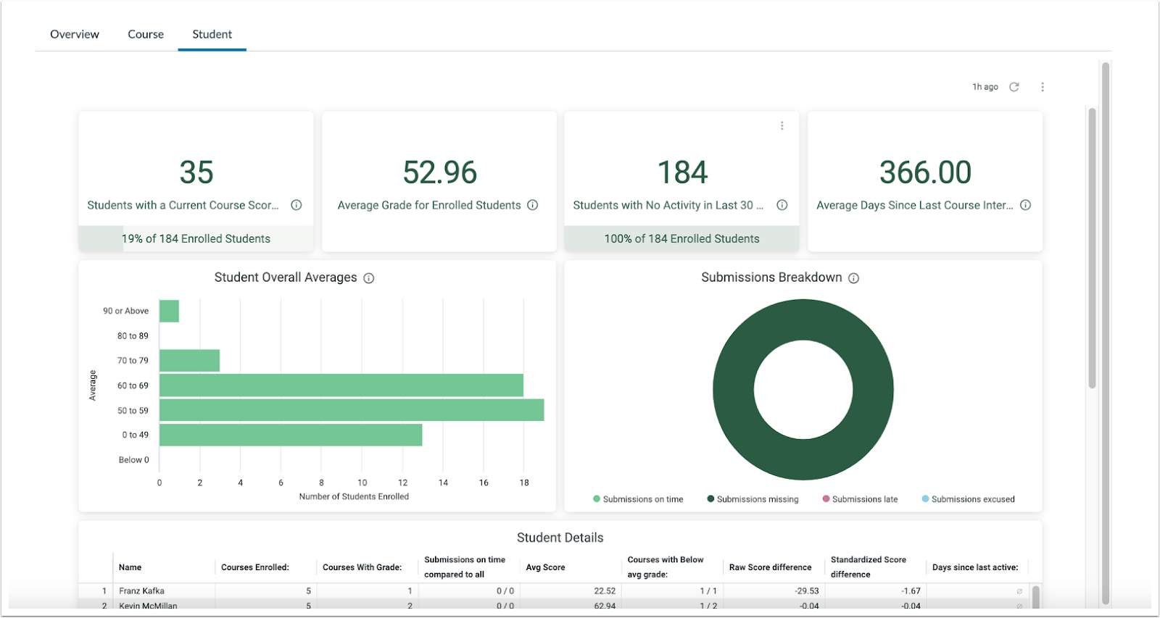Screen dimensions: 1160x618
Task: Show info for Average Days Since Last Course Interaction
Action: 1026,205
